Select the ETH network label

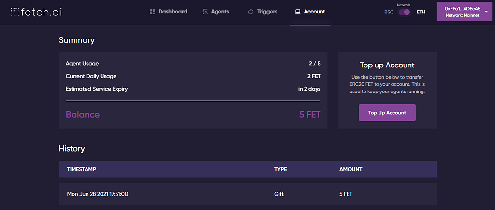pos(421,12)
